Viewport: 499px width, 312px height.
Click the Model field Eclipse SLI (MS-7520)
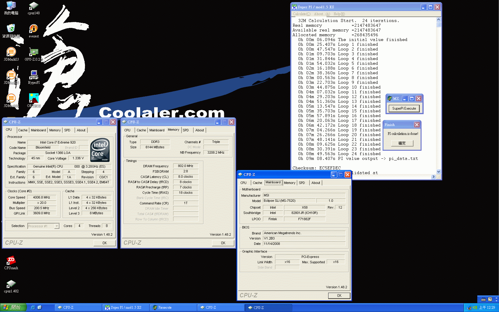289,201
